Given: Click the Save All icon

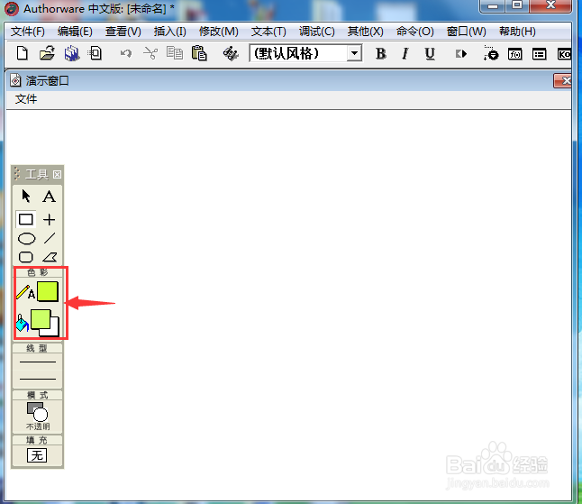Looking at the screenshot, I should pyautogui.click(x=72, y=53).
